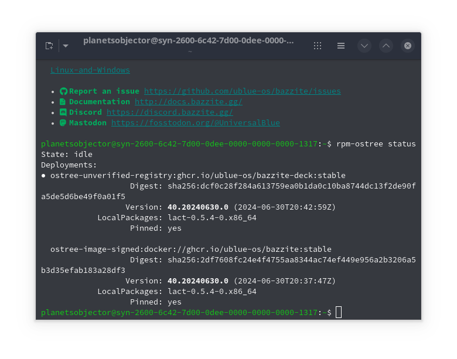Click the terminal cursor at the last prompt
457x359 pixels.
339,312
